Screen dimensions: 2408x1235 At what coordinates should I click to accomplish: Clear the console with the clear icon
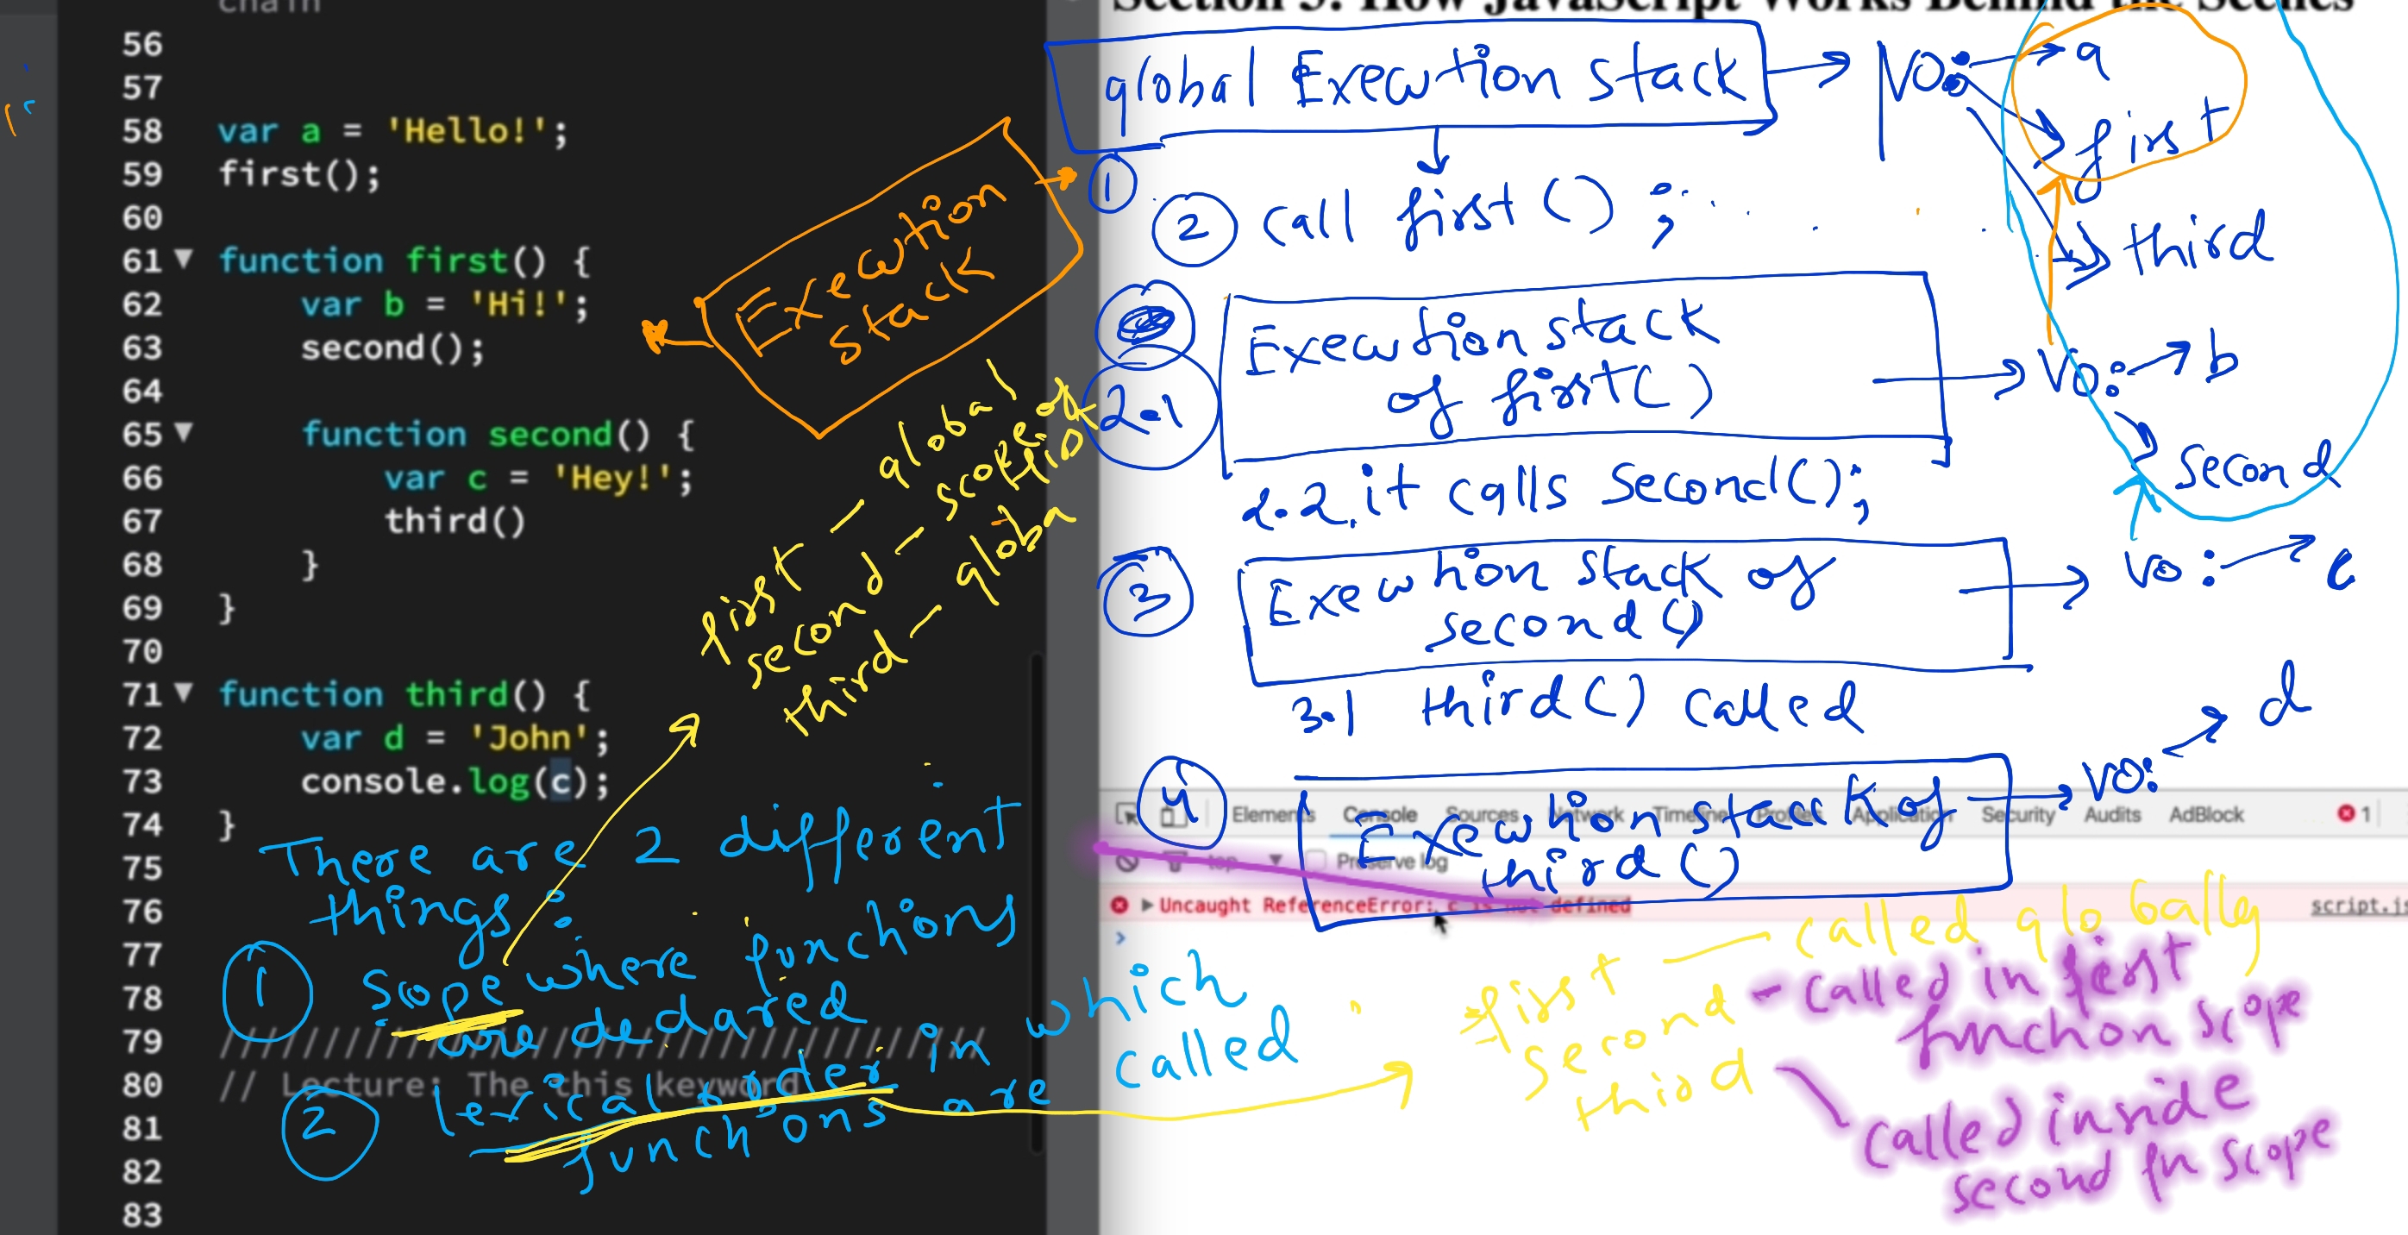pos(1128,861)
